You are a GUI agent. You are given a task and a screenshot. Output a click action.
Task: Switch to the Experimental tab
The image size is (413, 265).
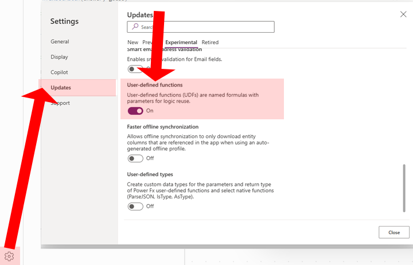181,42
